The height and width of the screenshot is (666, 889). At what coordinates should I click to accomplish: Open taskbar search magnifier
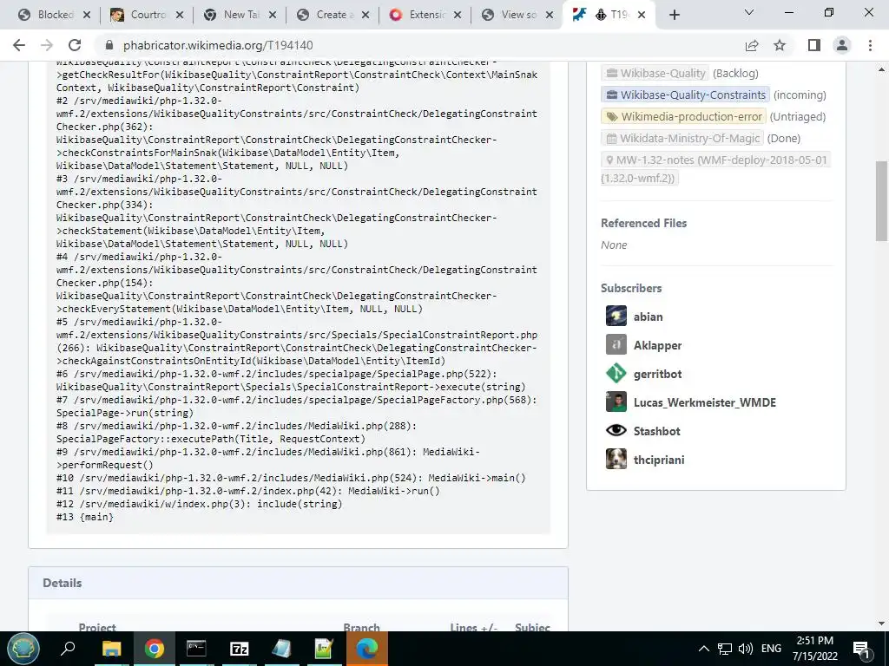click(68, 649)
